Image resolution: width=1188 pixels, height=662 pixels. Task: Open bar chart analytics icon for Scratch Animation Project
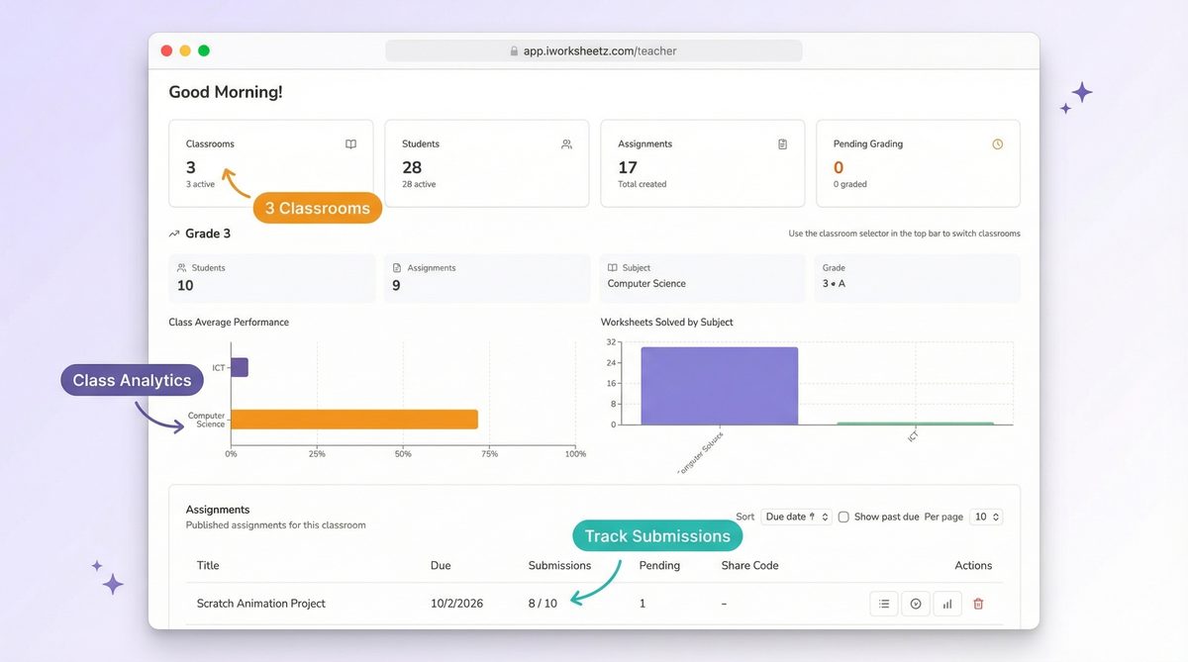(947, 604)
